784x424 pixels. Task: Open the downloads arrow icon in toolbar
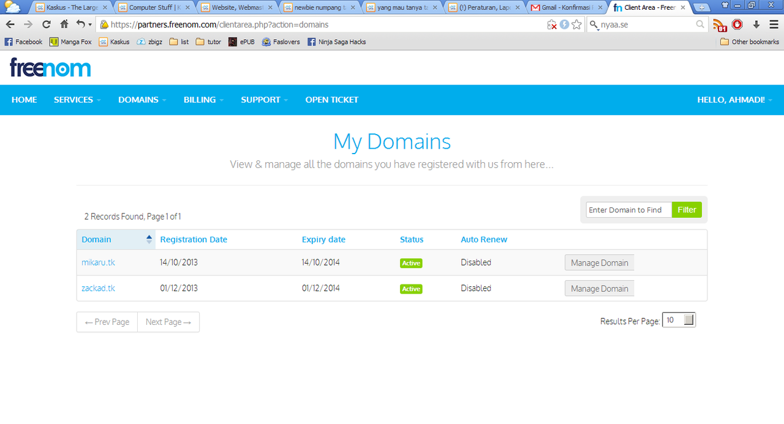pyautogui.click(x=756, y=25)
